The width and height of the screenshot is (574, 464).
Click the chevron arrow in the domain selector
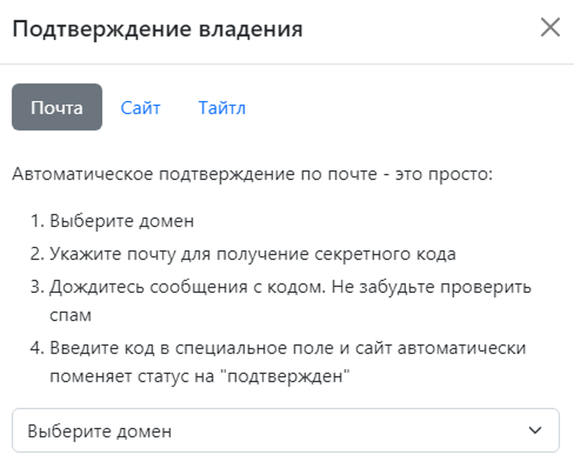(x=536, y=430)
